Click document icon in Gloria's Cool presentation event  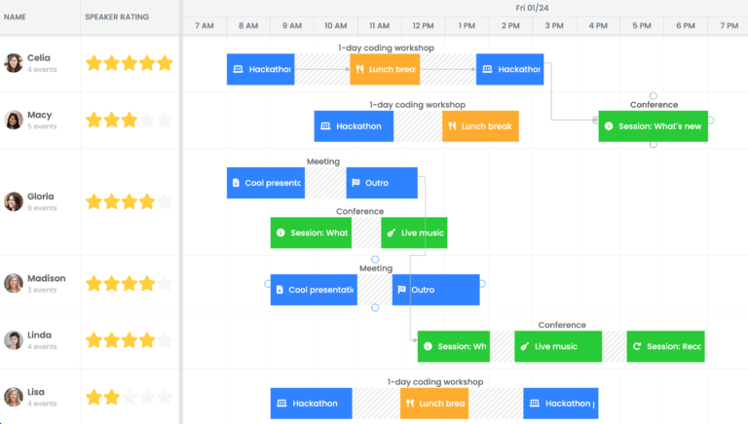[x=236, y=183]
